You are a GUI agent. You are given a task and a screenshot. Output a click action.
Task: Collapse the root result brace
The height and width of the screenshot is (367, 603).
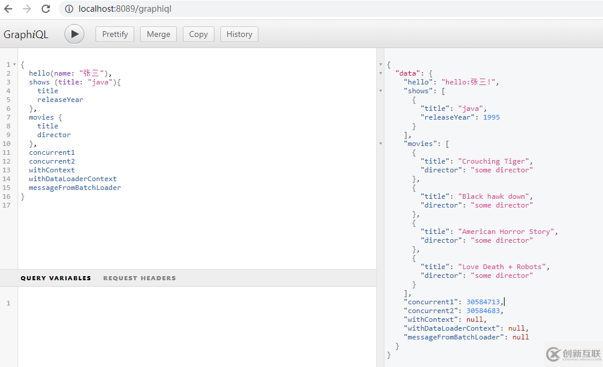[x=381, y=64]
